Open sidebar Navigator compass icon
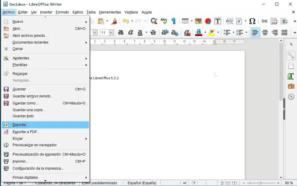Screen dimensions: 297x186 [291, 97]
